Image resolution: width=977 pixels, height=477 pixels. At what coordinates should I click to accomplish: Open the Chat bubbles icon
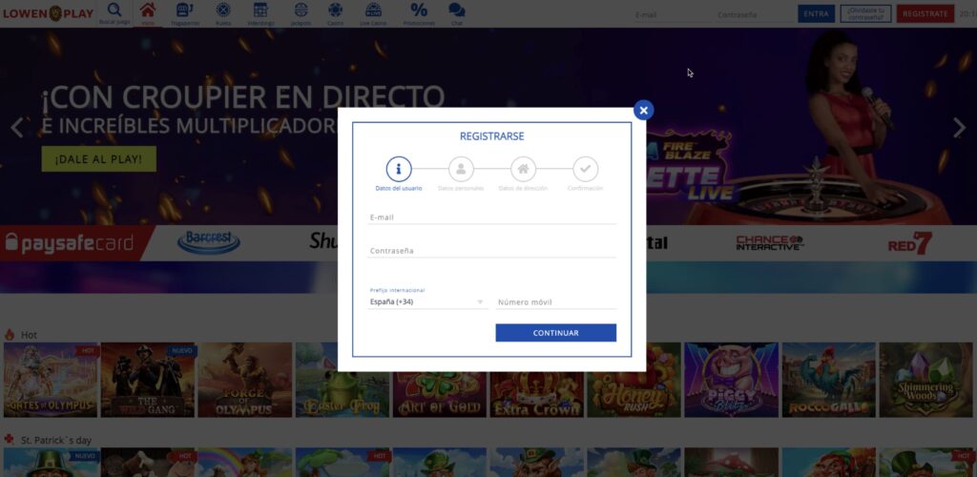click(x=457, y=10)
